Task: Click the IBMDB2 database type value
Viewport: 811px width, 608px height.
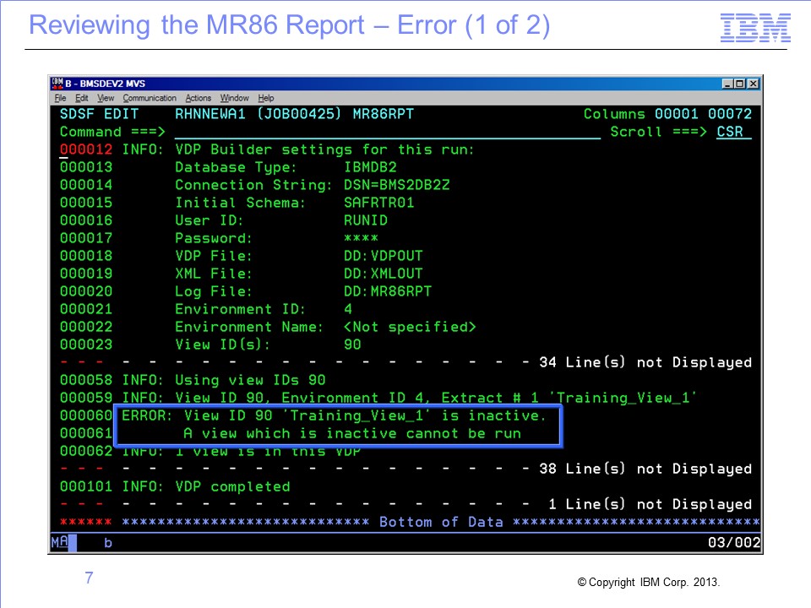Action: tap(370, 167)
